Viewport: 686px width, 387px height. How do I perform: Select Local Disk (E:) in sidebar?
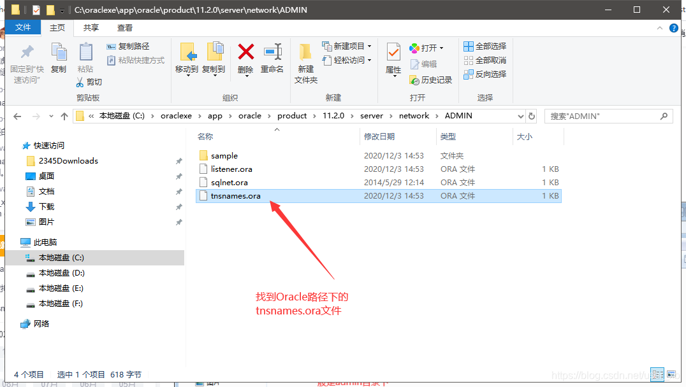(61, 288)
